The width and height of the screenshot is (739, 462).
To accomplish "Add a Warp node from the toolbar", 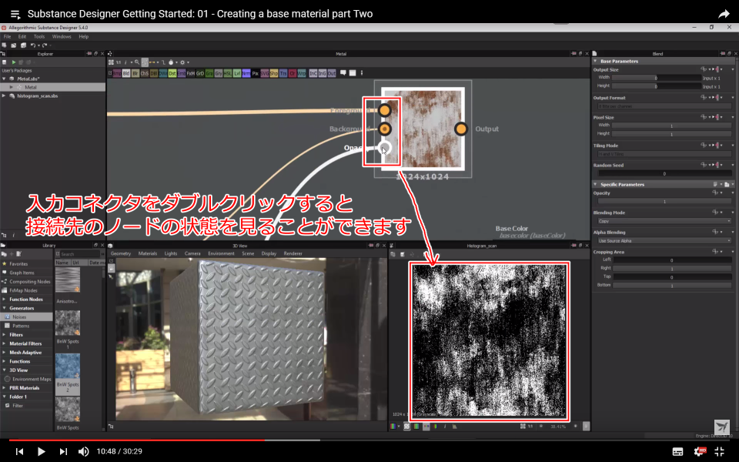I will point(302,73).
